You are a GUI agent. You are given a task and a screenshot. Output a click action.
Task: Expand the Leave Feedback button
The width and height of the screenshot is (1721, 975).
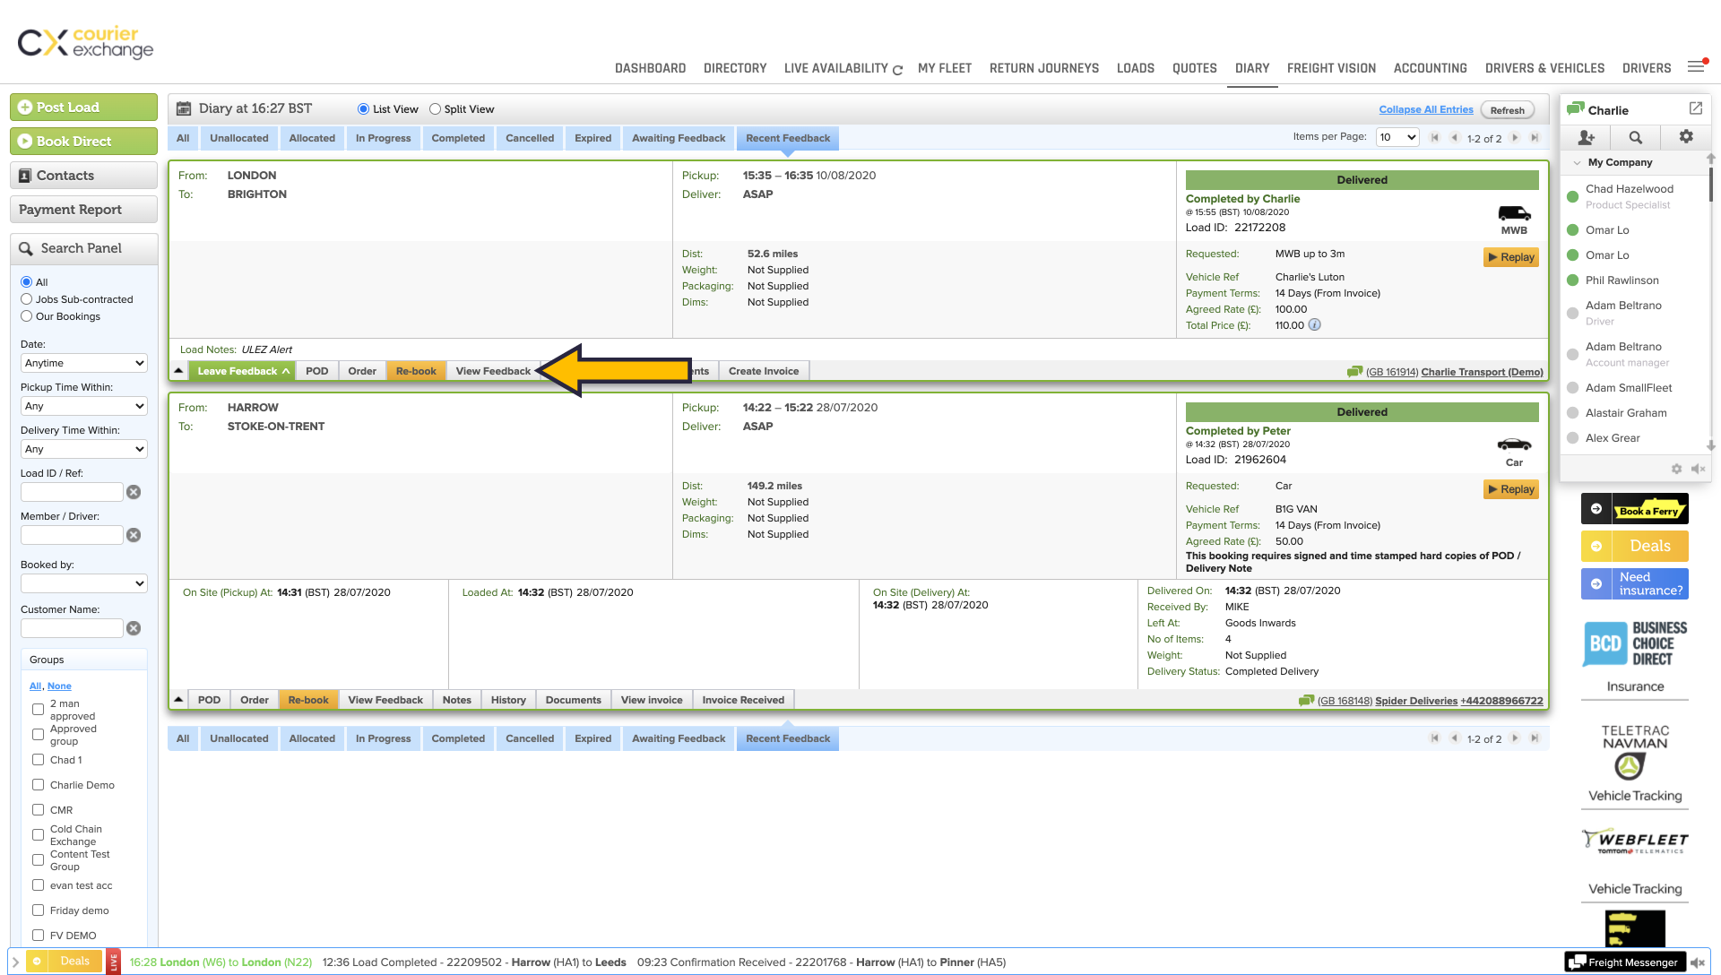click(243, 371)
